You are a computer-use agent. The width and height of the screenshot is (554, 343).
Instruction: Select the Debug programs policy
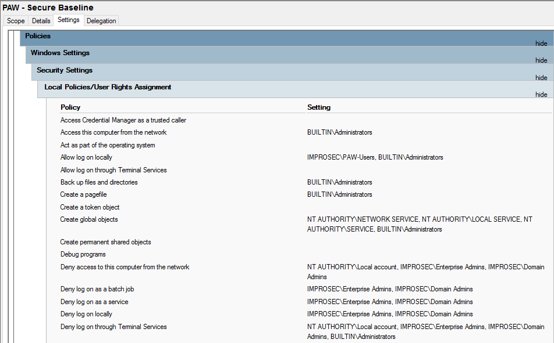coord(83,254)
